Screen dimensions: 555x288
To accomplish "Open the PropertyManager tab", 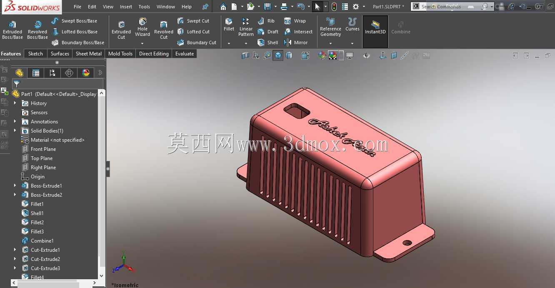I will point(36,73).
